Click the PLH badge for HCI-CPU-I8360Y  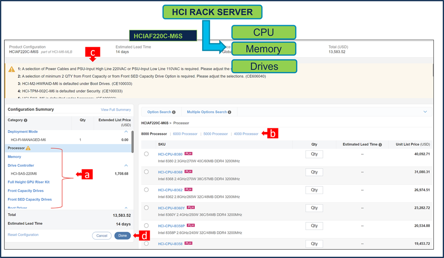191,208
